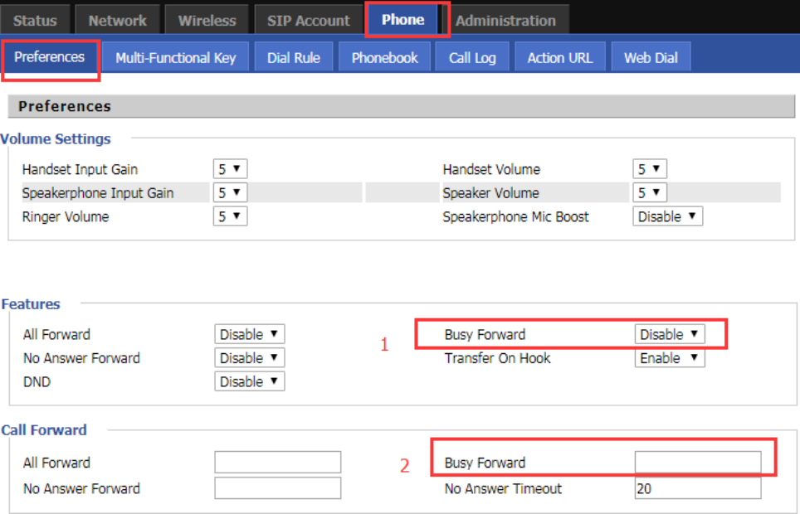This screenshot has height=514, width=800.
Task: Click the No Answer Timeout field
Action: (697, 488)
